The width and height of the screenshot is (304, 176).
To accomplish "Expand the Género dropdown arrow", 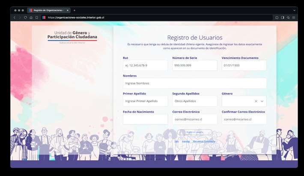I will (262, 101).
